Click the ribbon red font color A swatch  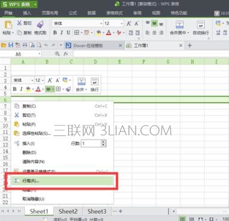click(108, 33)
